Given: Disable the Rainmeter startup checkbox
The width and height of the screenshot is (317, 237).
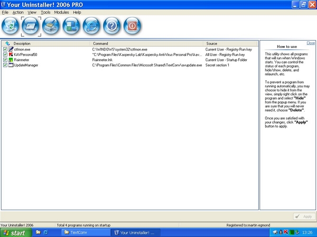Looking at the screenshot, I should tap(5, 60).
